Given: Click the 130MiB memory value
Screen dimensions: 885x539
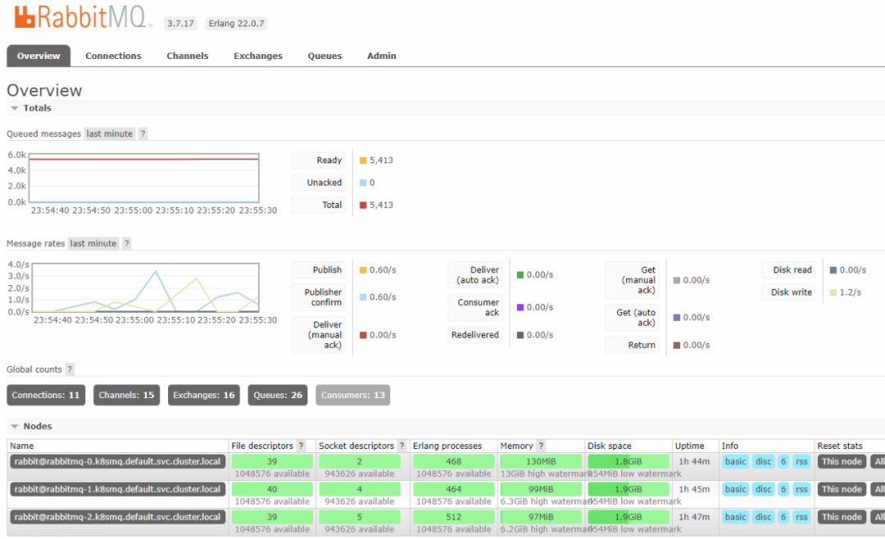Looking at the screenshot, I should pyautogui.click(x=541, y=462).
